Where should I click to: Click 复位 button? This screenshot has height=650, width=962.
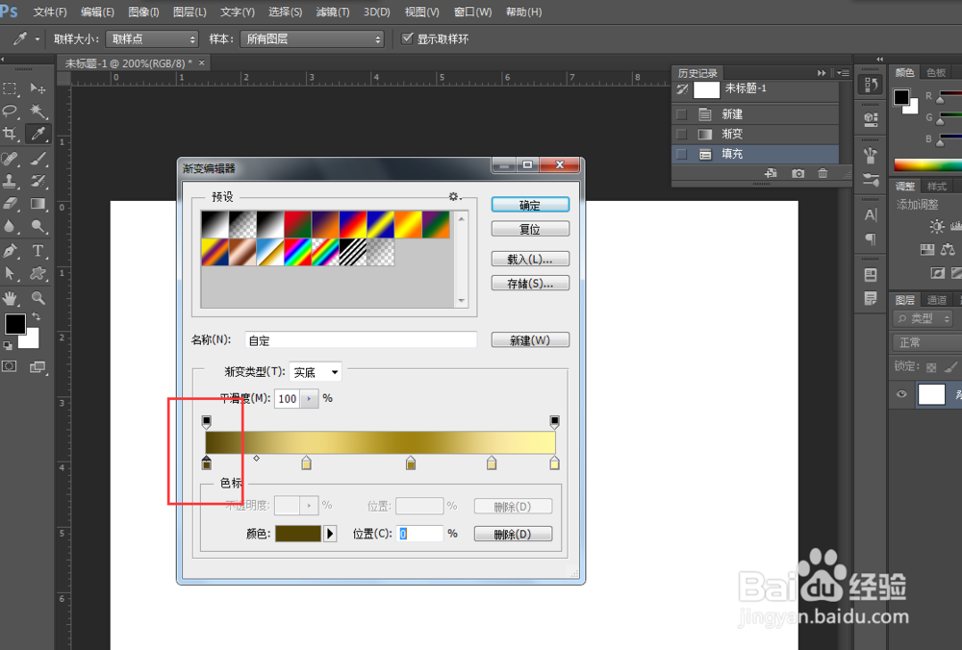(530, 229)
